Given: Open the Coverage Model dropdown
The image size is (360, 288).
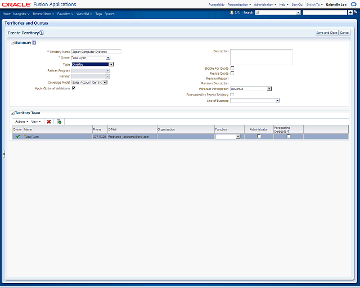Looking at the screenshot, I should click(x=105, y=83).
